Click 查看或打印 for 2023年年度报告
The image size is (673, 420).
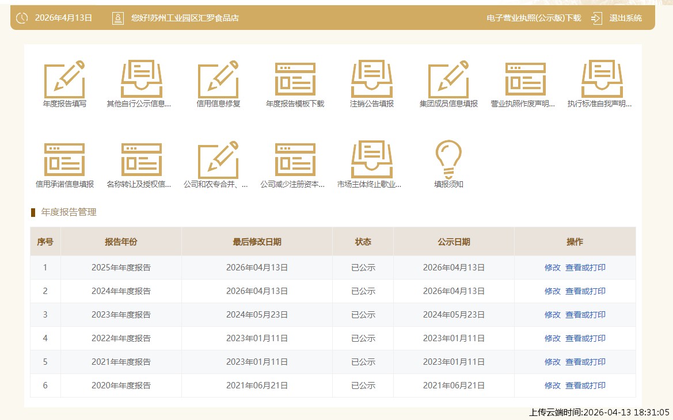click(585, 315)
